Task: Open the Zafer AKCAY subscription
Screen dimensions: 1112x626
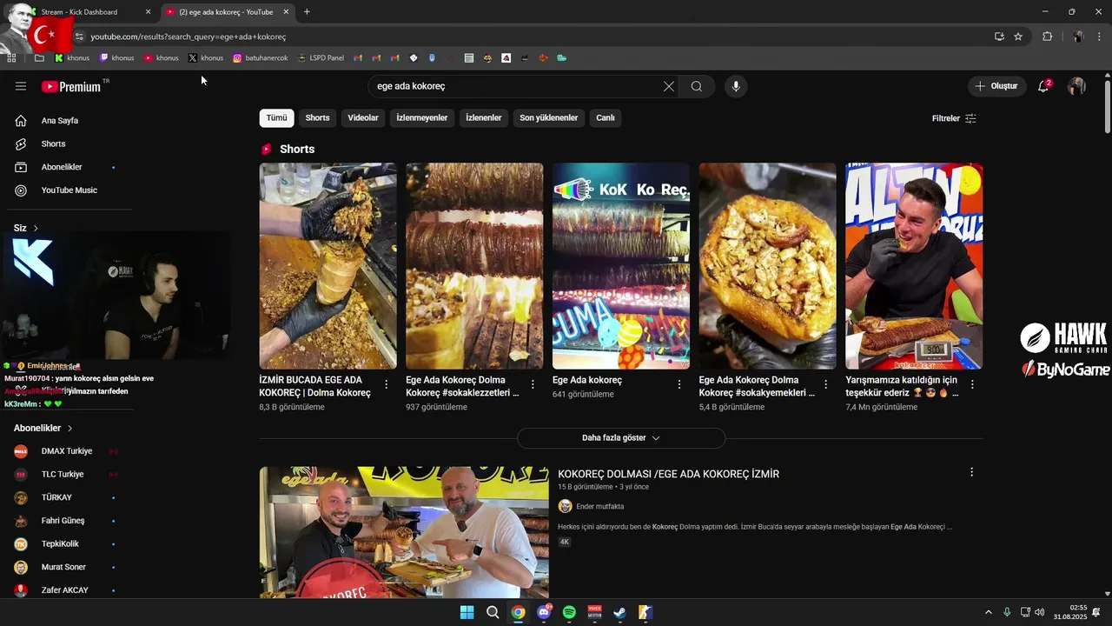Action: point(66,590)
